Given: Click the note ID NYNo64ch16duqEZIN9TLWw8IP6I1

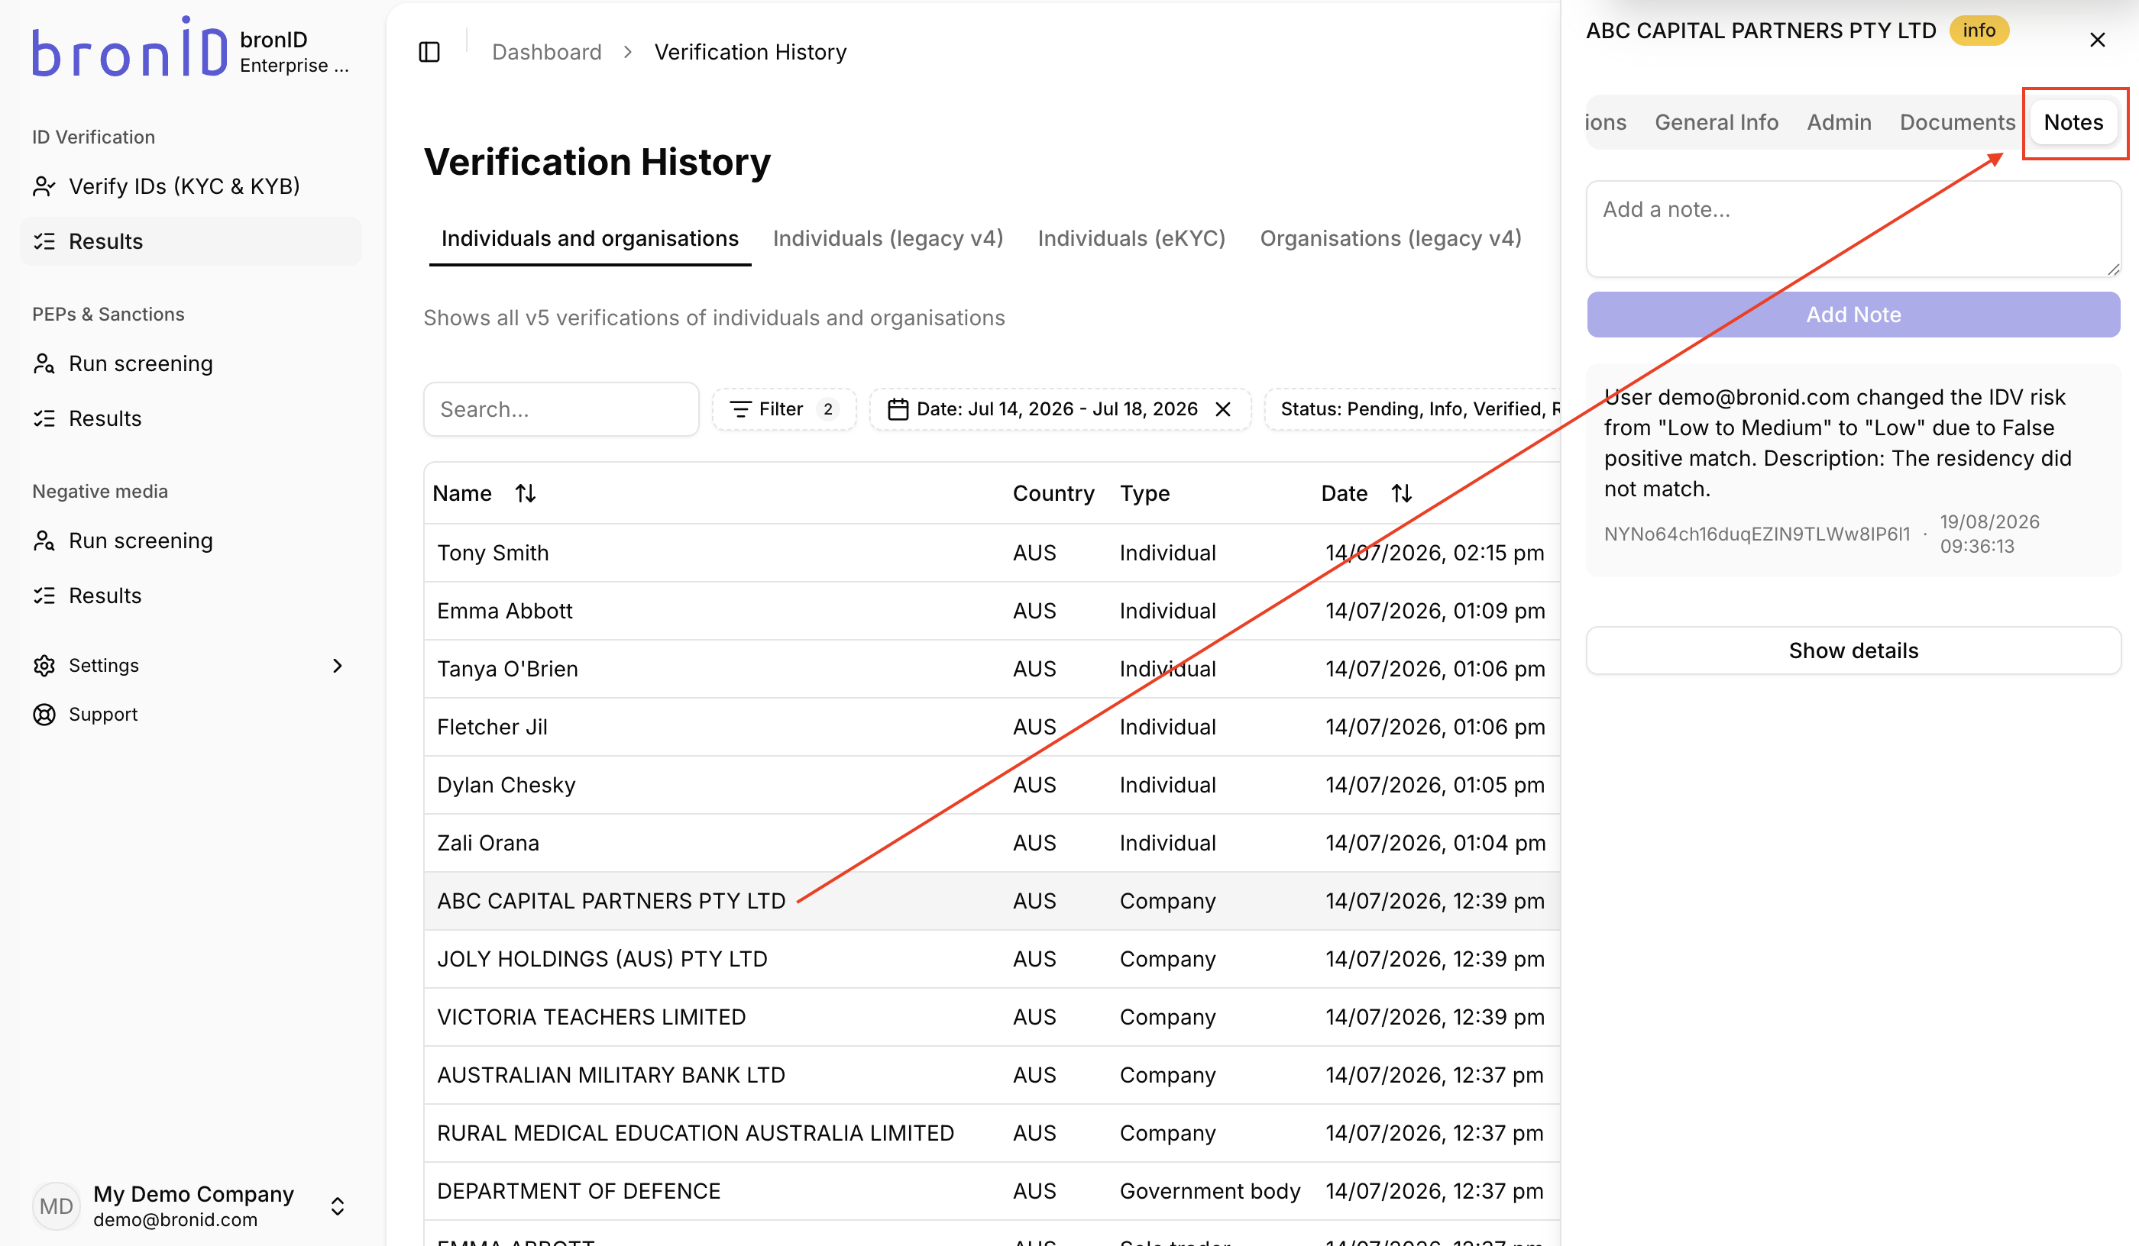Looking at the screenshot, I should (1756, 534).
